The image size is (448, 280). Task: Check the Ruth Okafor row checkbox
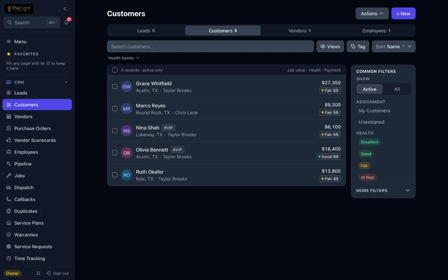point(115,175)
